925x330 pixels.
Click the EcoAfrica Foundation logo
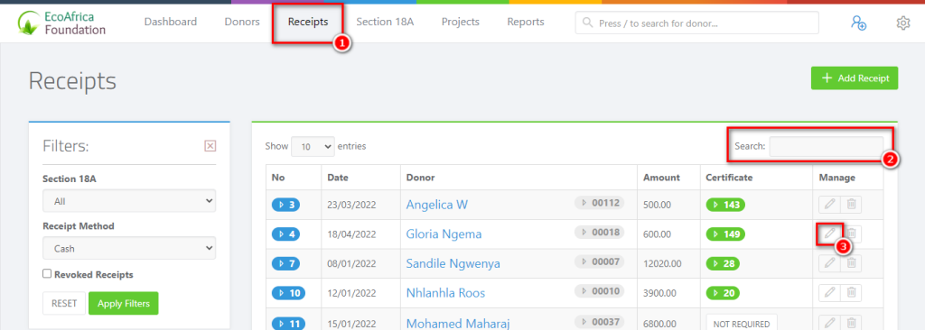point(62,23)
